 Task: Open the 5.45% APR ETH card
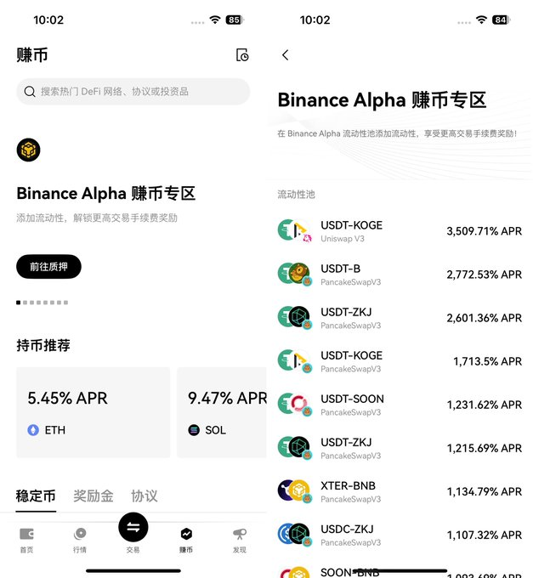click(94, 412)
